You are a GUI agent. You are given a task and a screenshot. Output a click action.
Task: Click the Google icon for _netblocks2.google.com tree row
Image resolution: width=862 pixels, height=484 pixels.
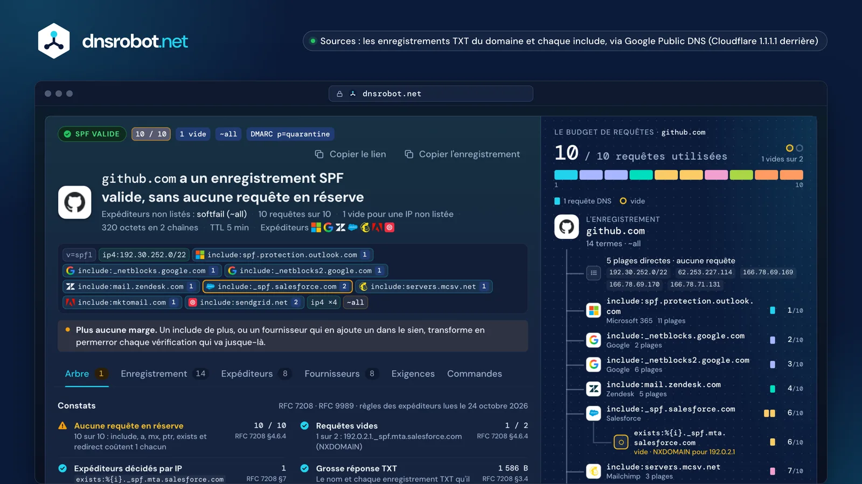593,364
